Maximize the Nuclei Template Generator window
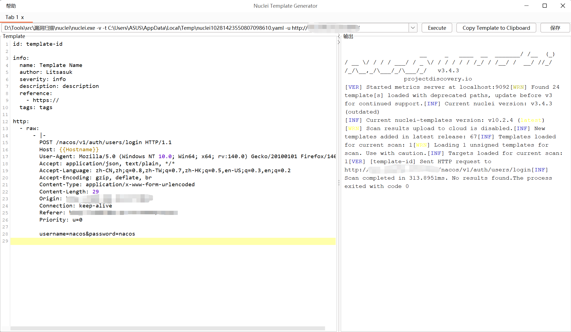Screen dimensions: 571x332 (545, 6)
